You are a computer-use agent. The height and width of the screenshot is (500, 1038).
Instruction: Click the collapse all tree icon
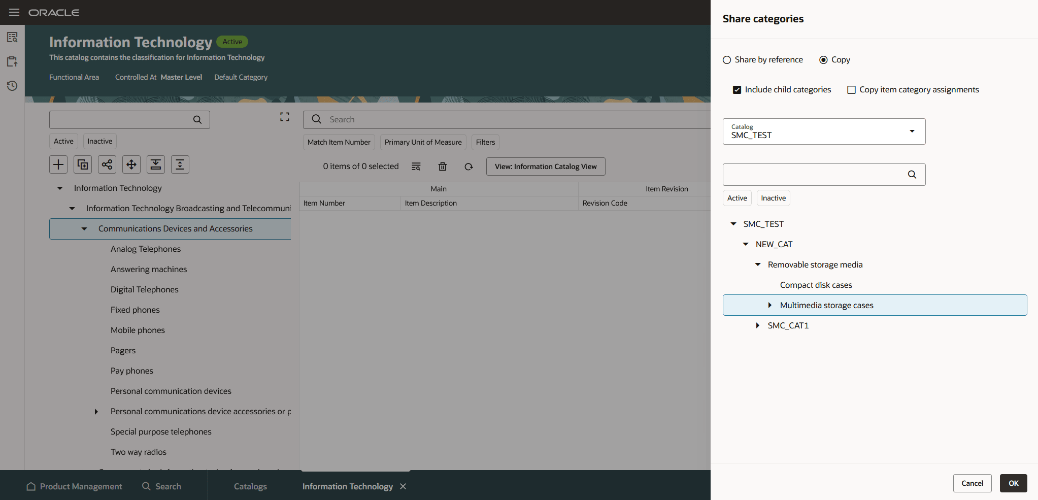pyautogui.click(x=156, y=164)
